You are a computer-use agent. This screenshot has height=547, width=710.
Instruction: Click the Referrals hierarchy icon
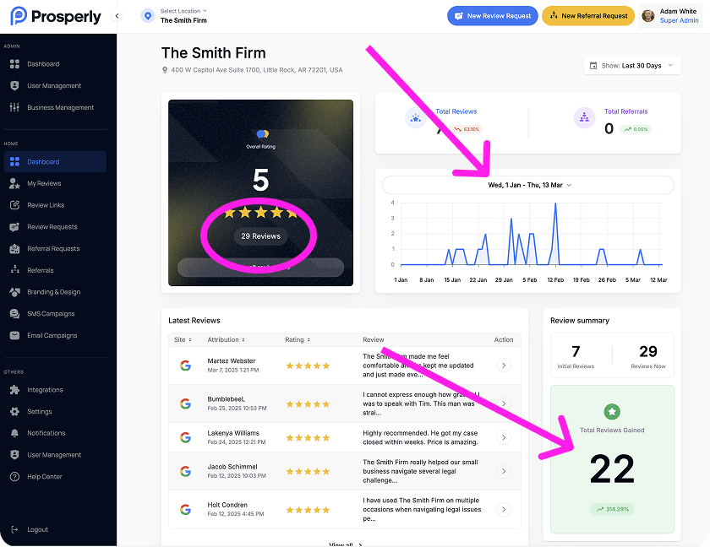point(14,270)
